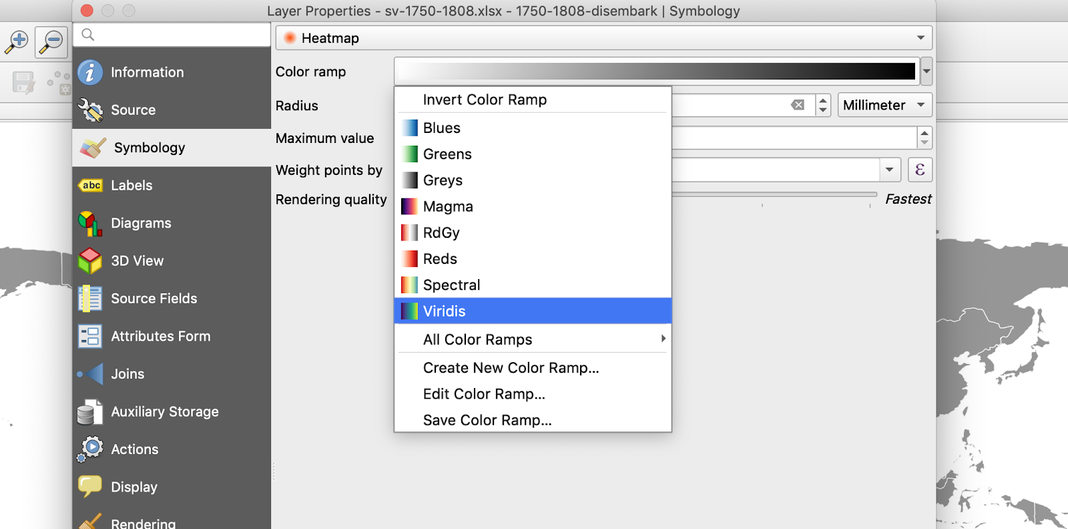Image resolution: width=1068 pixels, height=529 pixels.
Task: Open the 3D View cube icon
Action: [90, 260]
